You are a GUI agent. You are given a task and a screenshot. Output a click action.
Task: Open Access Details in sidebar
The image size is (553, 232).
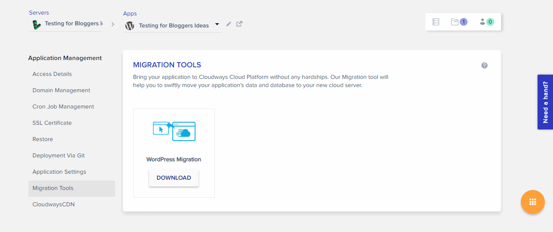pos(52,74)
